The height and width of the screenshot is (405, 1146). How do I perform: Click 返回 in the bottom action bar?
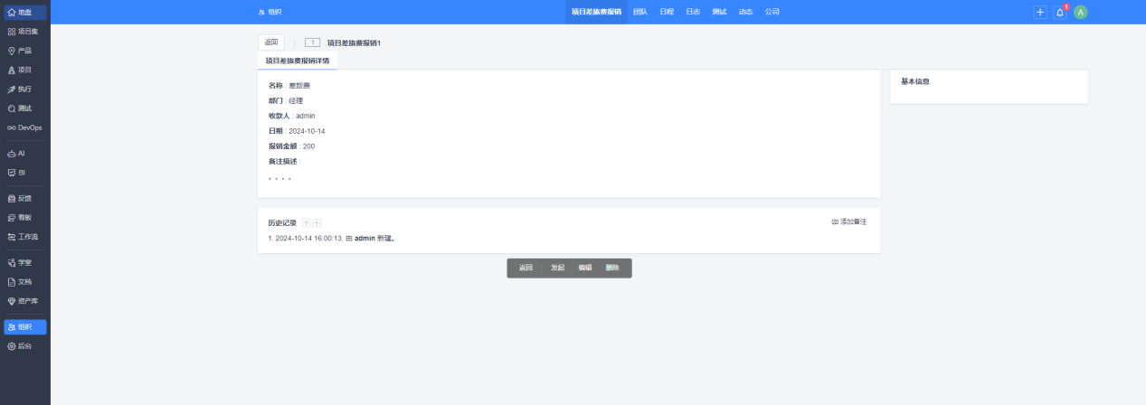click(x=526, y=268)
